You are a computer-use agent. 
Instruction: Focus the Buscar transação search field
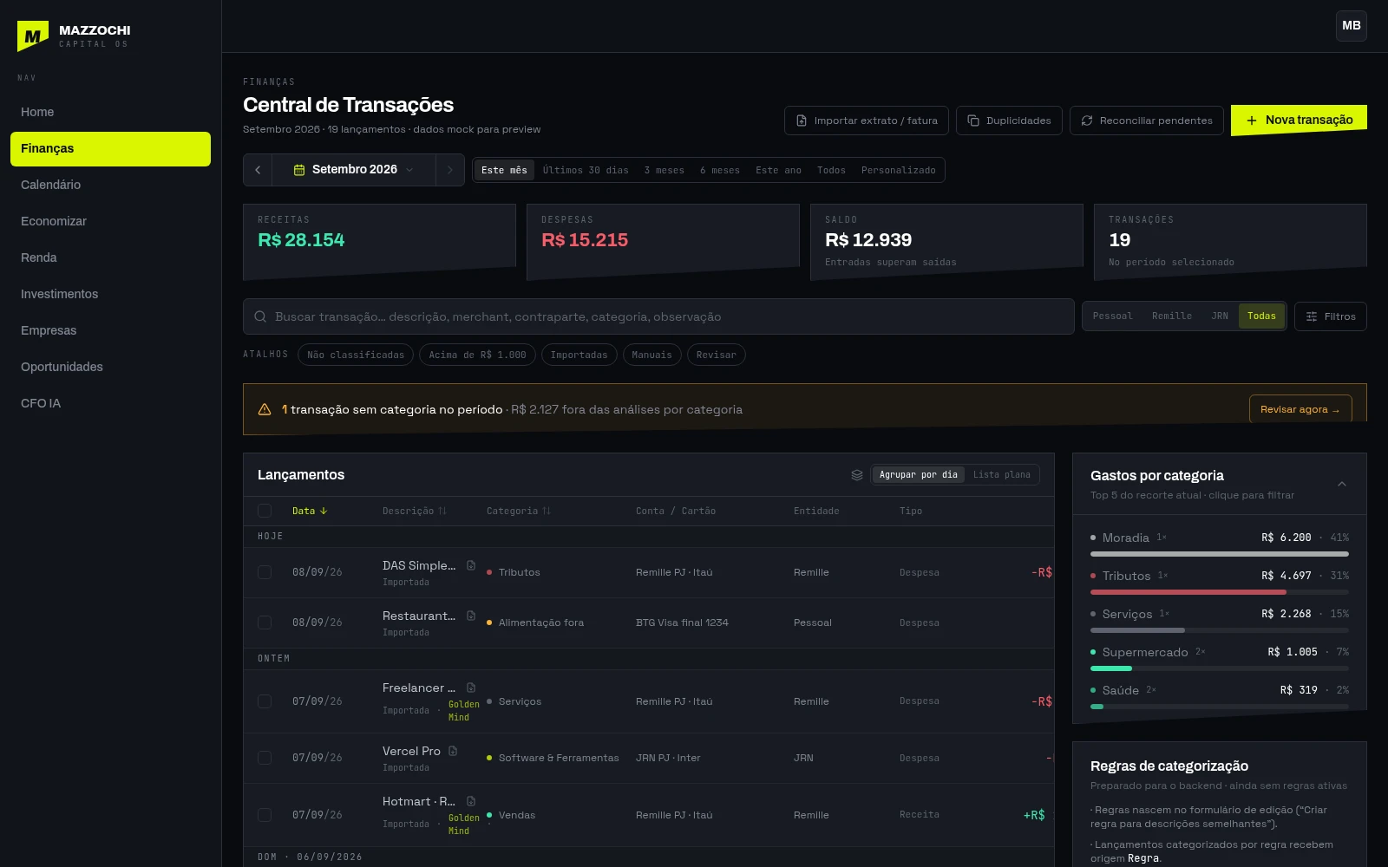pos(658,316)
